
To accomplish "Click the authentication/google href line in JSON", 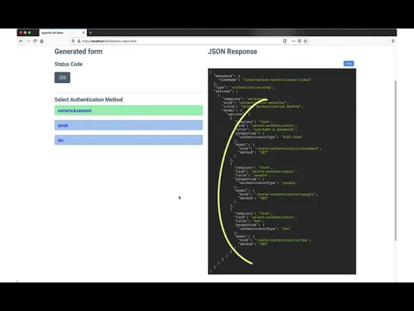I will (x=278, y=194).
